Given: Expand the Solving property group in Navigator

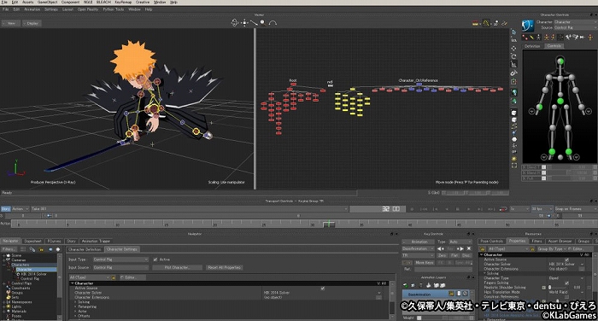Looking at the screenshot, I should tap(75, 302).
